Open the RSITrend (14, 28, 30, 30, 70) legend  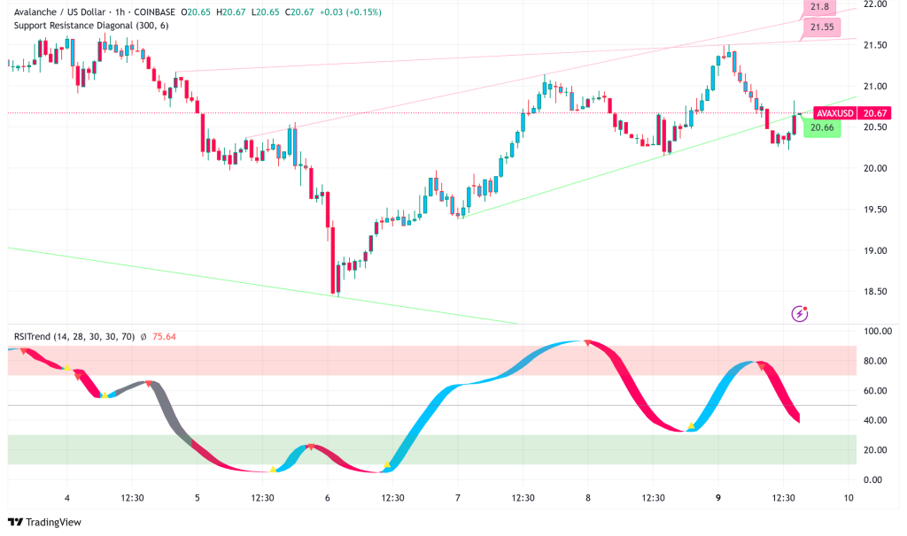tap(74, 337)
